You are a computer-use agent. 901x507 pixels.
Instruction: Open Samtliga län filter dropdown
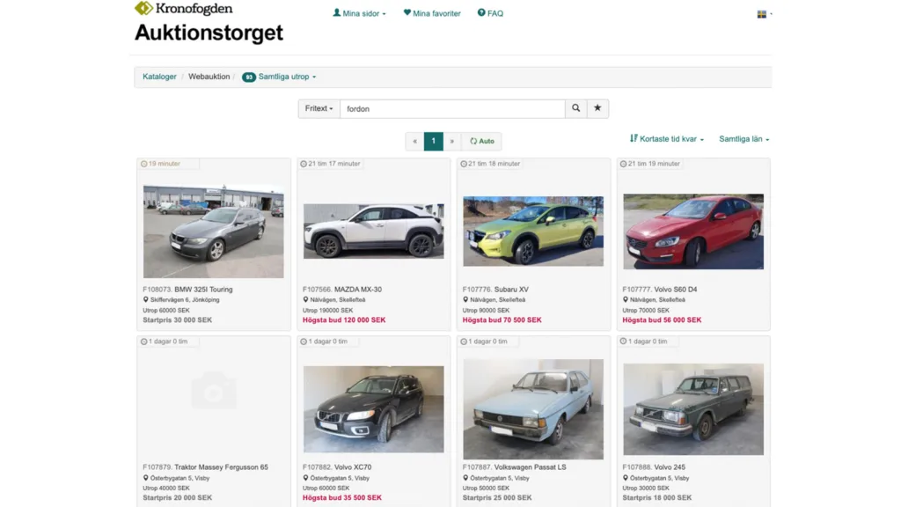point(744,138)
